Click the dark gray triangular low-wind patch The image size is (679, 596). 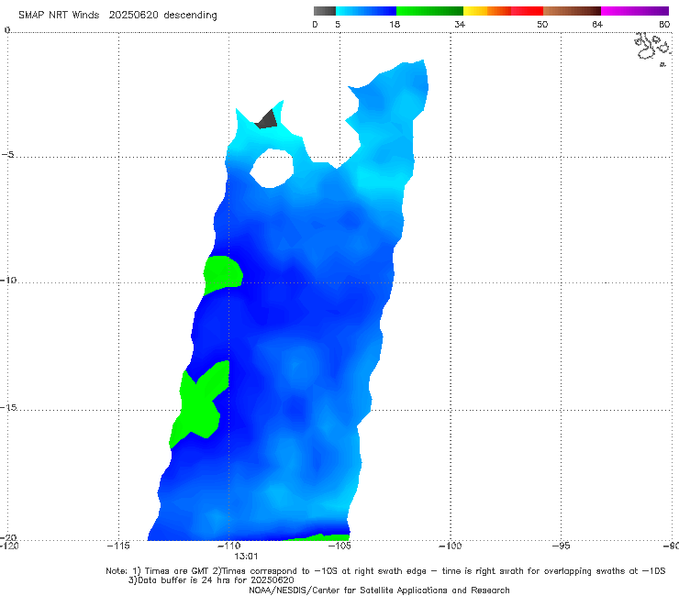[267, 119]
